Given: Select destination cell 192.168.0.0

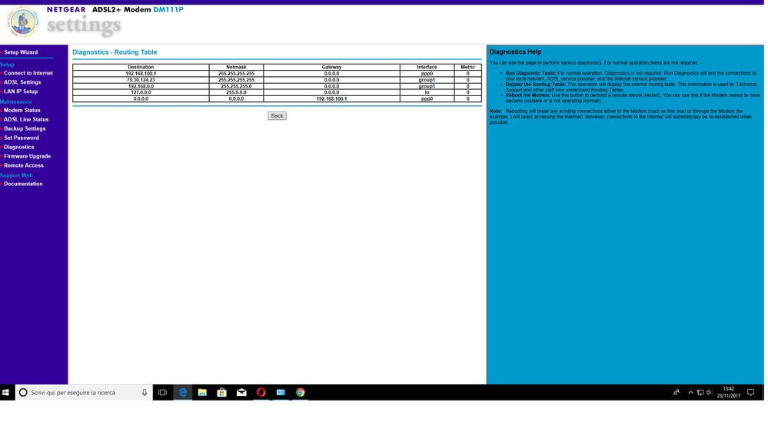Looking at the screenshot, I should tap(141, 86).
